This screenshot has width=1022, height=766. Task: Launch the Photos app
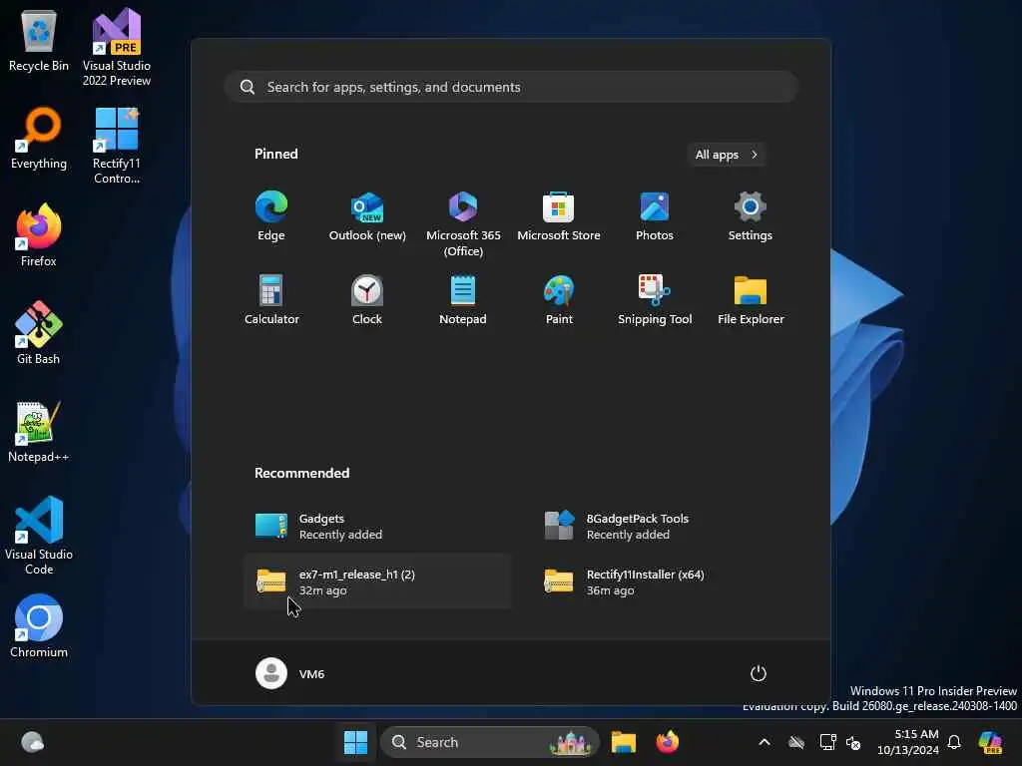pos(655,216)
